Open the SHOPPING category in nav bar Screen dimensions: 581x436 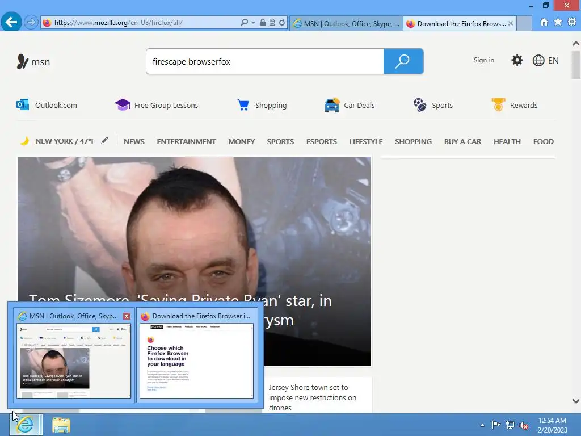pos(413,141)
